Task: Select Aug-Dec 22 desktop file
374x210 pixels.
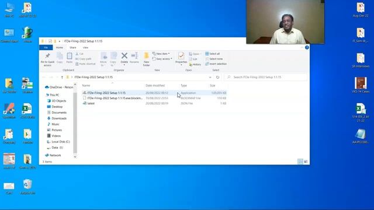Action: (x=361, y=10)
